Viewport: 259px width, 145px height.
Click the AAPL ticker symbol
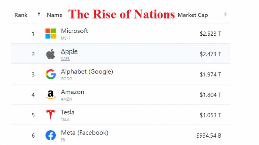65,58
